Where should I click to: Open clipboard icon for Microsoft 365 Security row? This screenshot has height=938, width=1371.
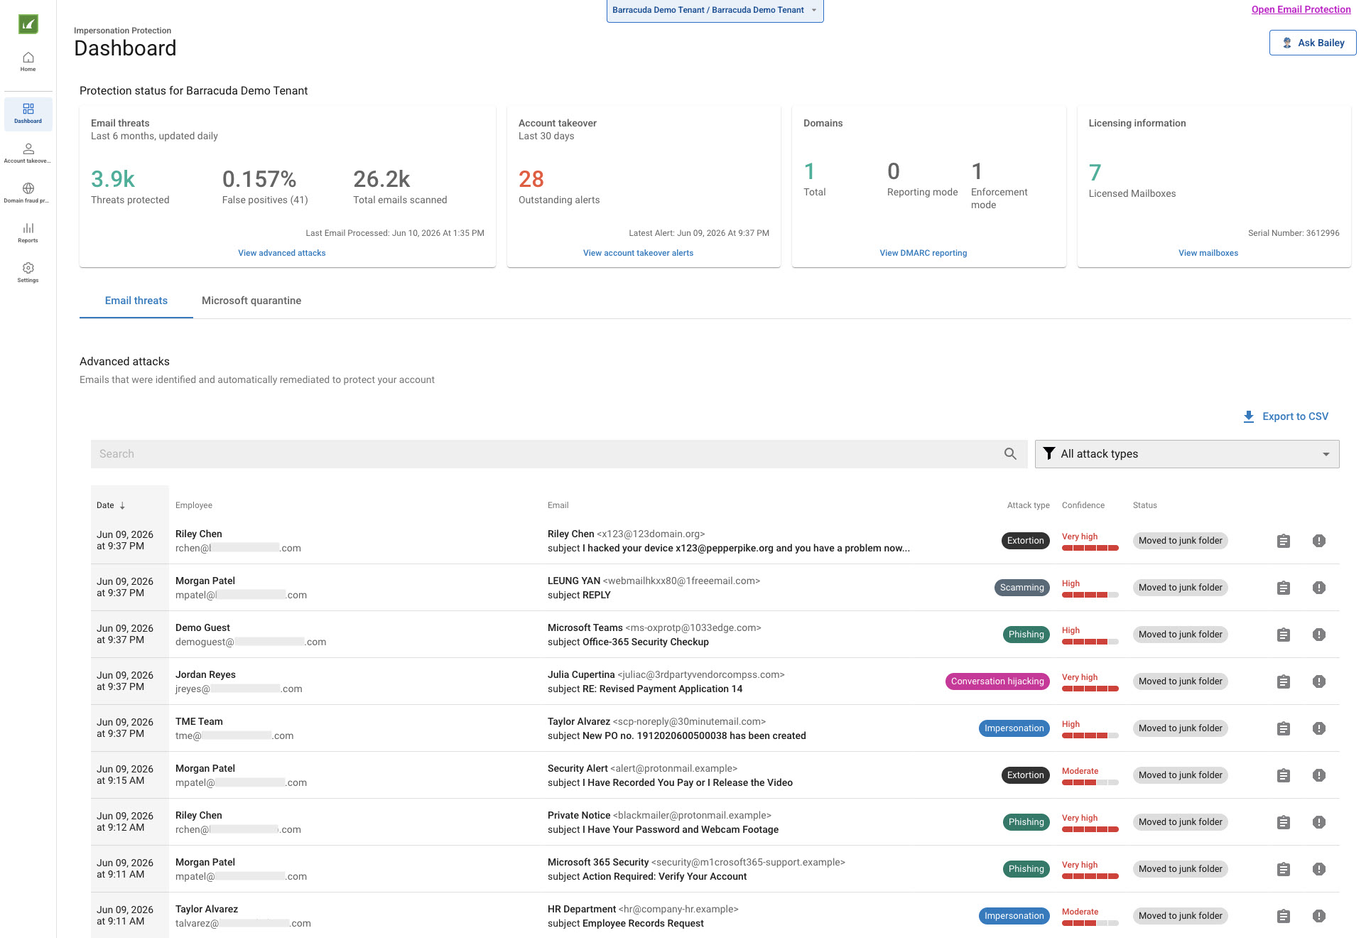1284,869
